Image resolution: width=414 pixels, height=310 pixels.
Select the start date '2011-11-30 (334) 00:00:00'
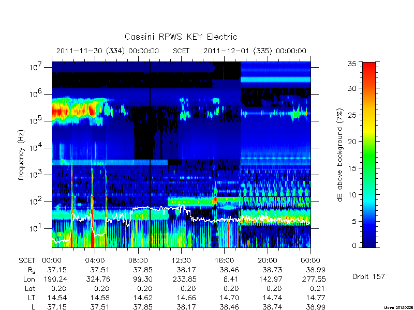[x=108, y=51]
